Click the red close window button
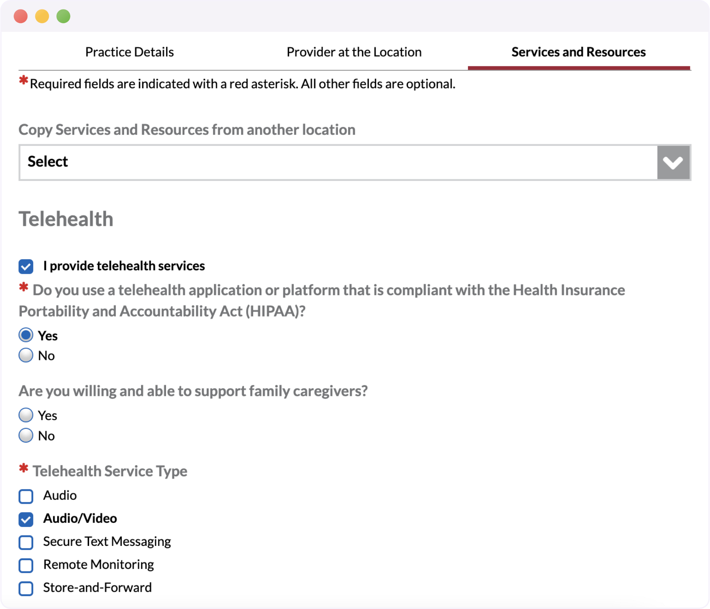The height and width of the screenshot is (609, 710). pos(21,16)
